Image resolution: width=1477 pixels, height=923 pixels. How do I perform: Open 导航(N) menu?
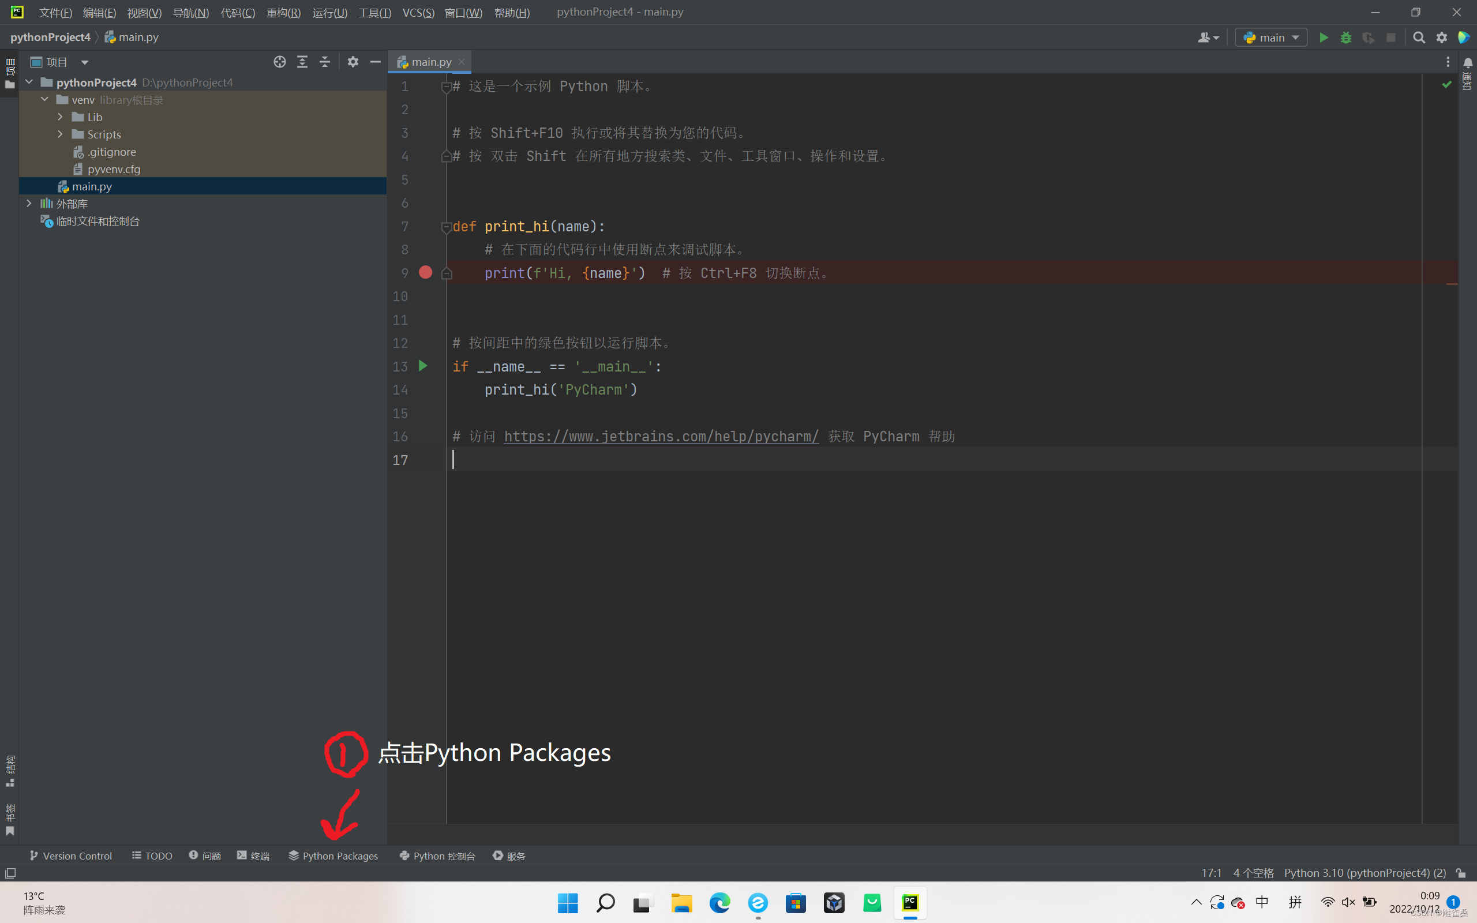point(190,12)
